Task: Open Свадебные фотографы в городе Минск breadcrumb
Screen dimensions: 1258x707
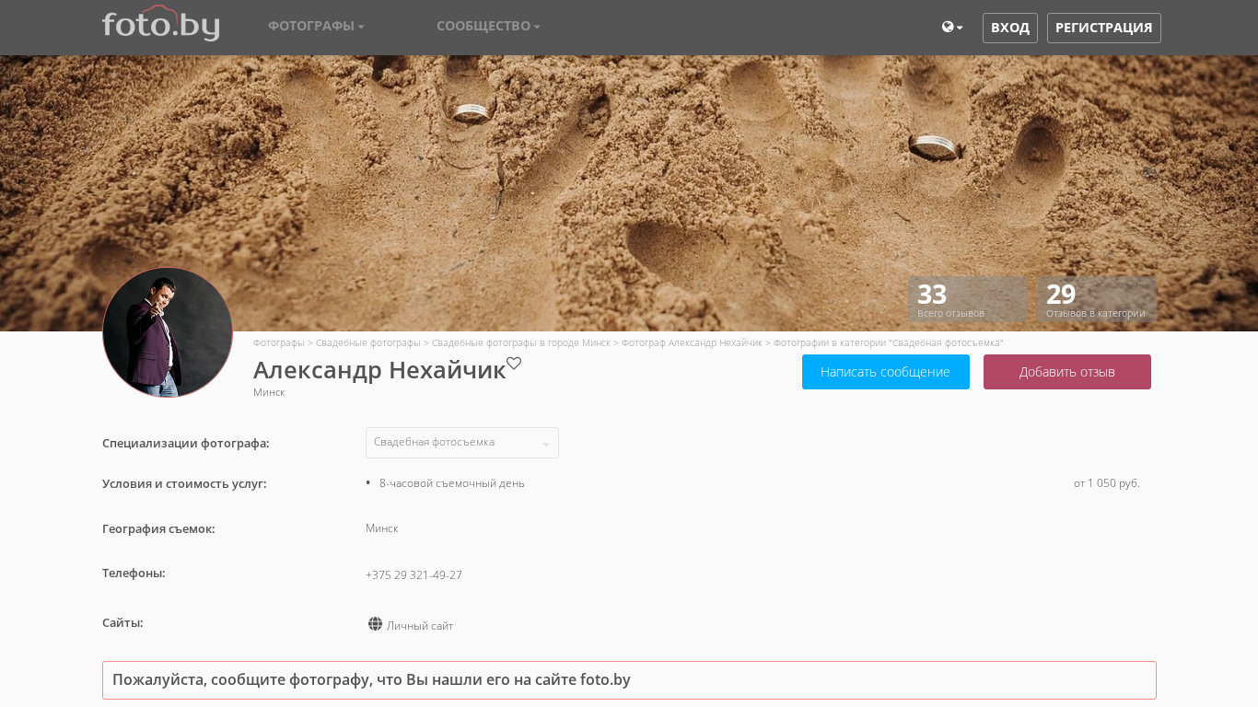Action: (x=520, y=342)
